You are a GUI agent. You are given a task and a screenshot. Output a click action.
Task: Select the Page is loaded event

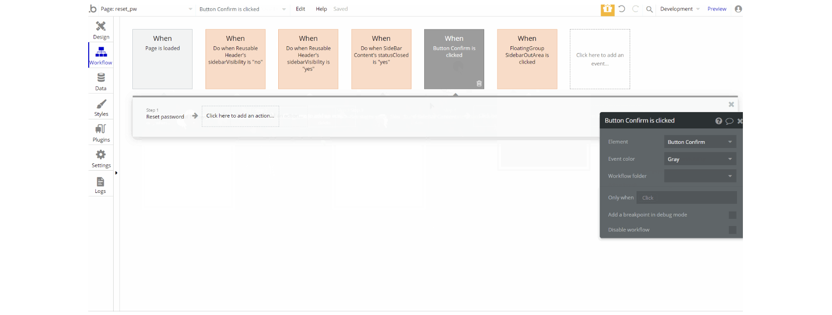pos(162,59)
